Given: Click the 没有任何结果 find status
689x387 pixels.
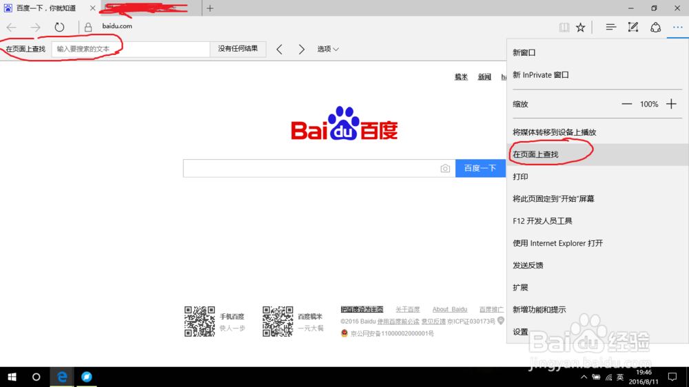Looking at the screenshot, I should pyautogui.click(x=238, y=49).
